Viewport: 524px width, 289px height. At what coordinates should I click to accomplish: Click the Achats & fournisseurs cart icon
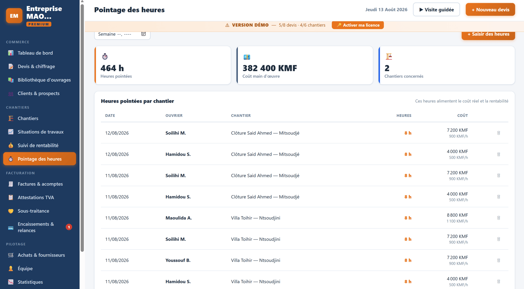coord(11,255)
